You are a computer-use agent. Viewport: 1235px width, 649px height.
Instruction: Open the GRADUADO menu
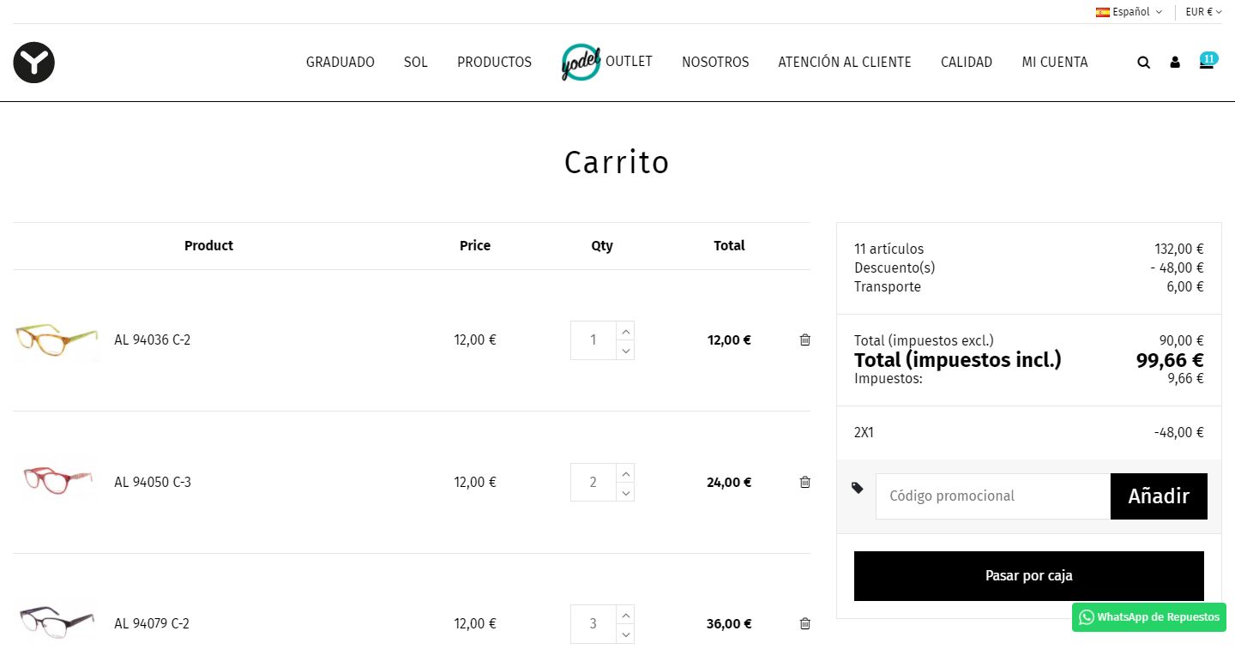[340, 62]
